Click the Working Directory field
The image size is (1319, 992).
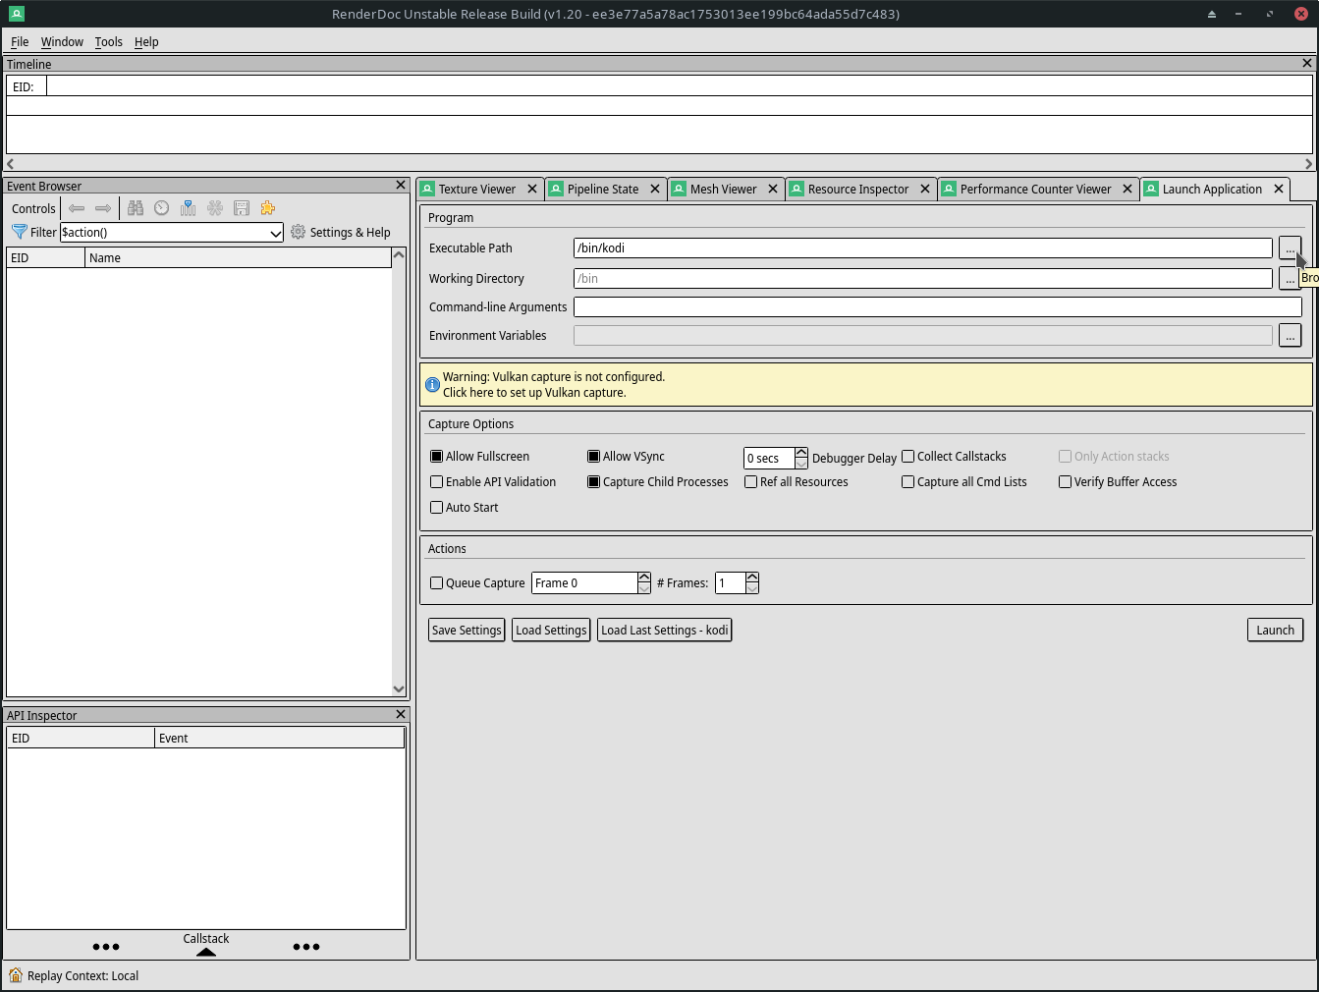tap(922, 279)
